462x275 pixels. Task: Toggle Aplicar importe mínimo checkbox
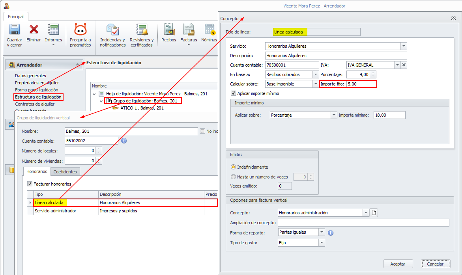coord(233,93)
